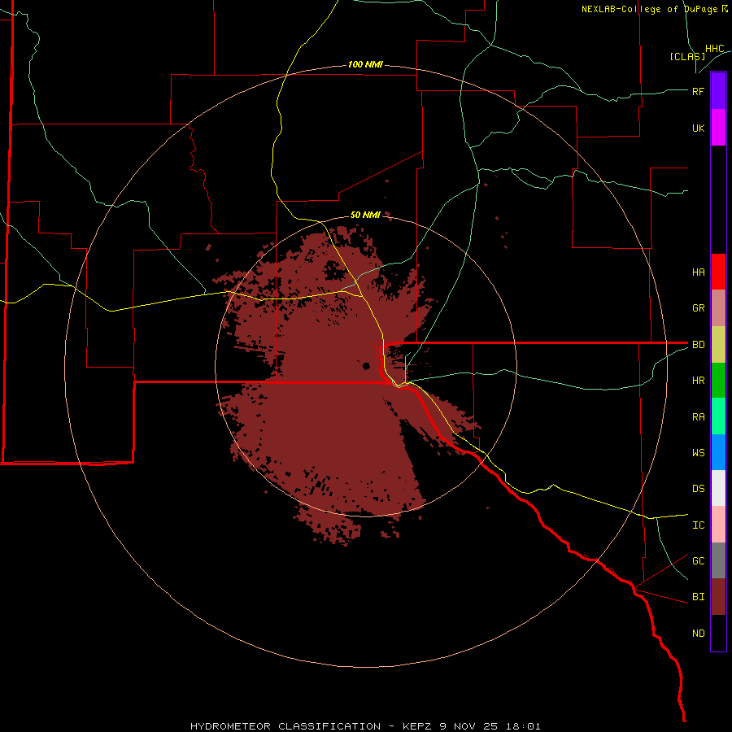Click the [CLAS] legend header text
The width and height of the screenshot is (732, 732).
tap(687, 56)
